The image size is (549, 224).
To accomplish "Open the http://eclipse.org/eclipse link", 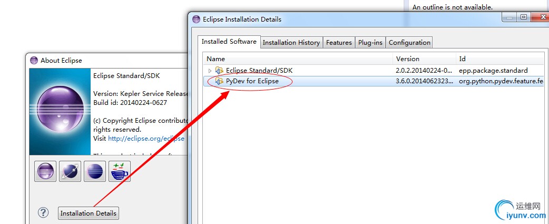I will pos(146,139).
